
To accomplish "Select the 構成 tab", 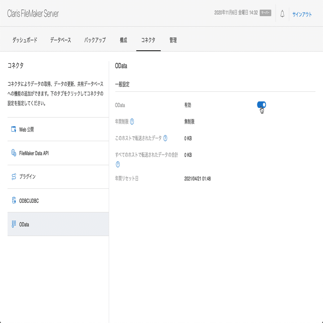I will [x=123, y=40].
